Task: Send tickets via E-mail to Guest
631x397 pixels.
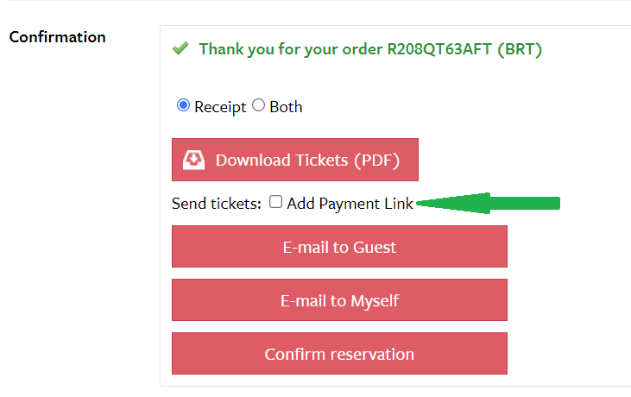Action: (x=339, y=247)
